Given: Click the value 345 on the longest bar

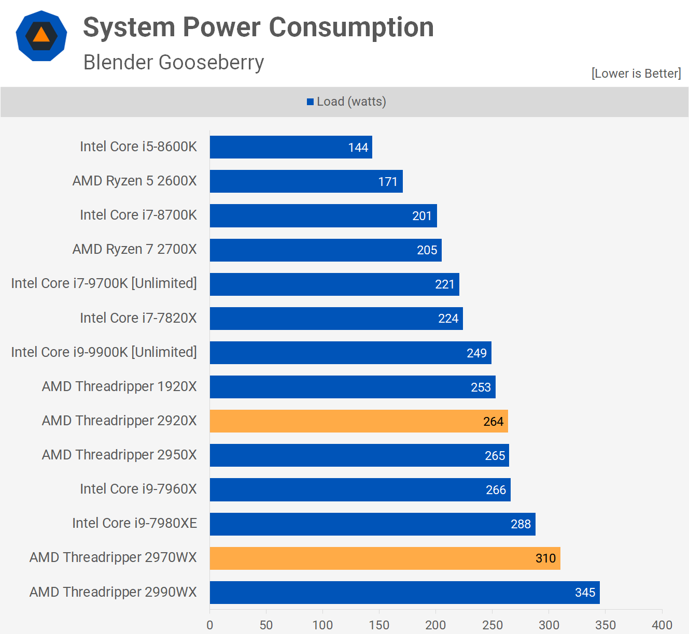Looking at the screenshot, I should [585, 592].
